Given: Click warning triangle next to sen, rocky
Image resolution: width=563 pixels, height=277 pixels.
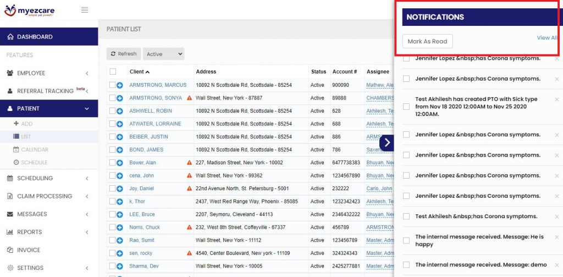Looking at the screenshot, I should point(189,253).
